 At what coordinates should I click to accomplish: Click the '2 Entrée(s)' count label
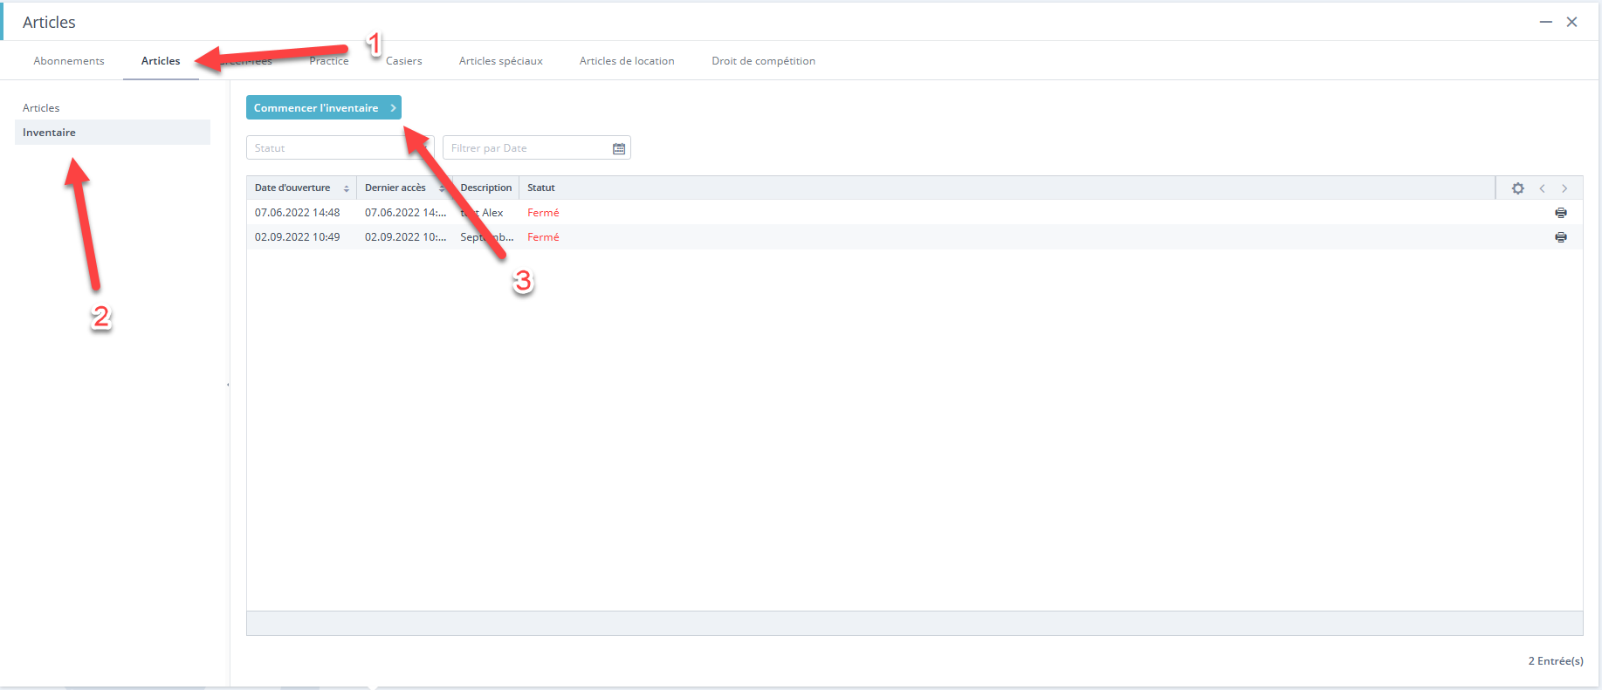[x=1556, y=661]
